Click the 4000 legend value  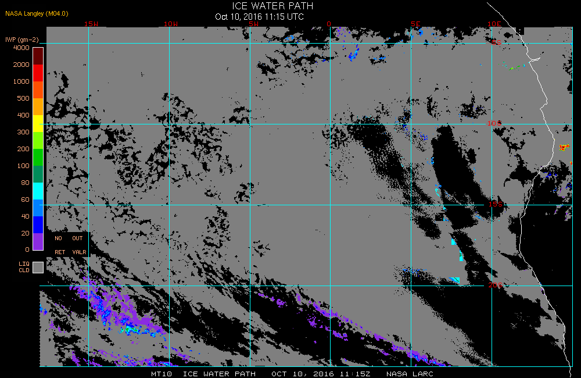click(21, 48)
